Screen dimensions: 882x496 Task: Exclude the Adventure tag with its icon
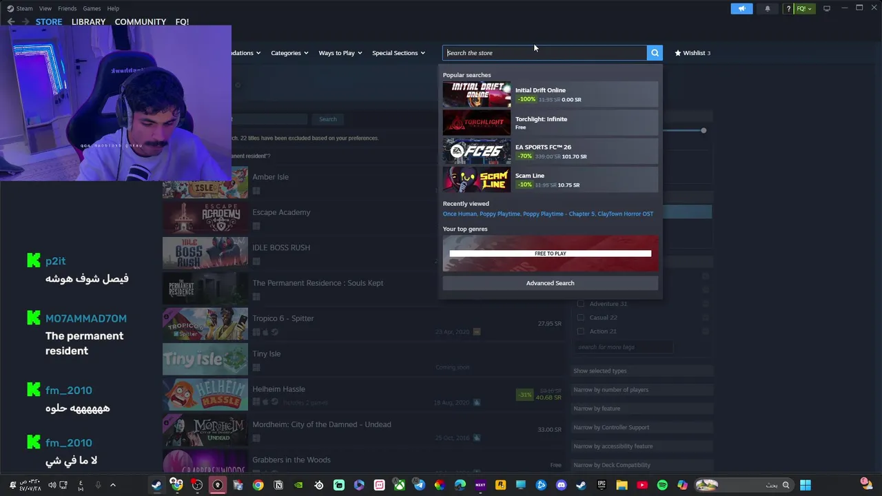[705, 304]
